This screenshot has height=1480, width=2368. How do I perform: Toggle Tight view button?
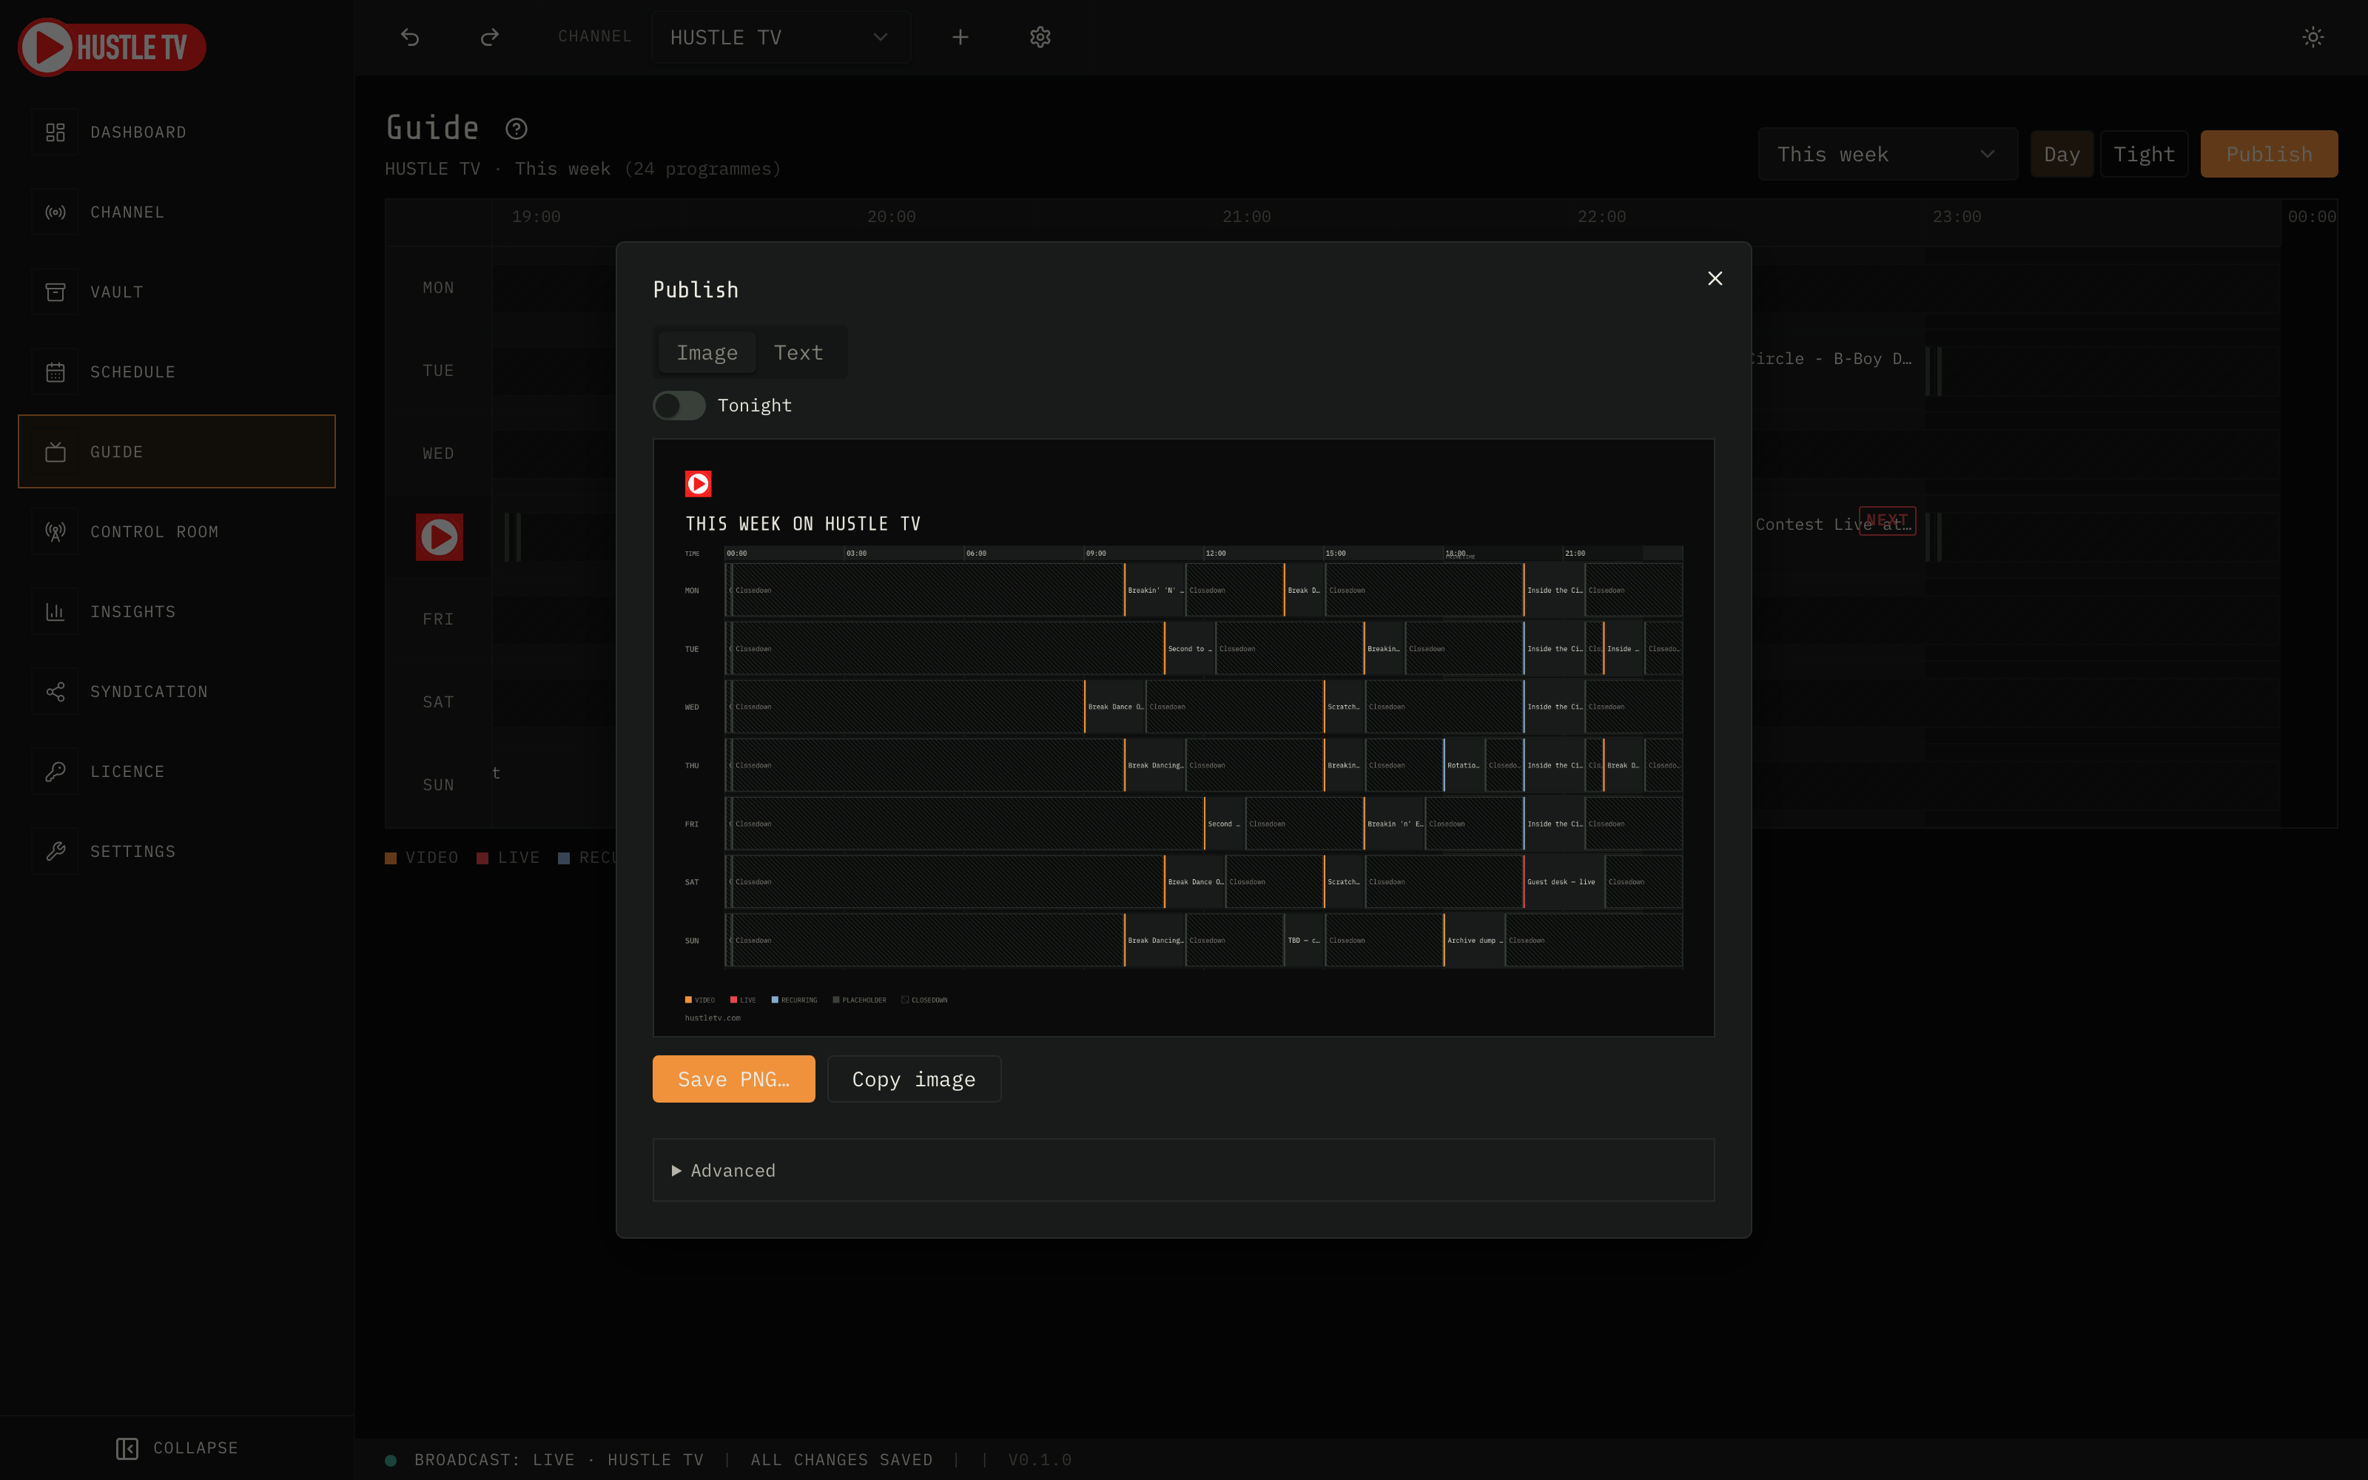click(2144, 154)
